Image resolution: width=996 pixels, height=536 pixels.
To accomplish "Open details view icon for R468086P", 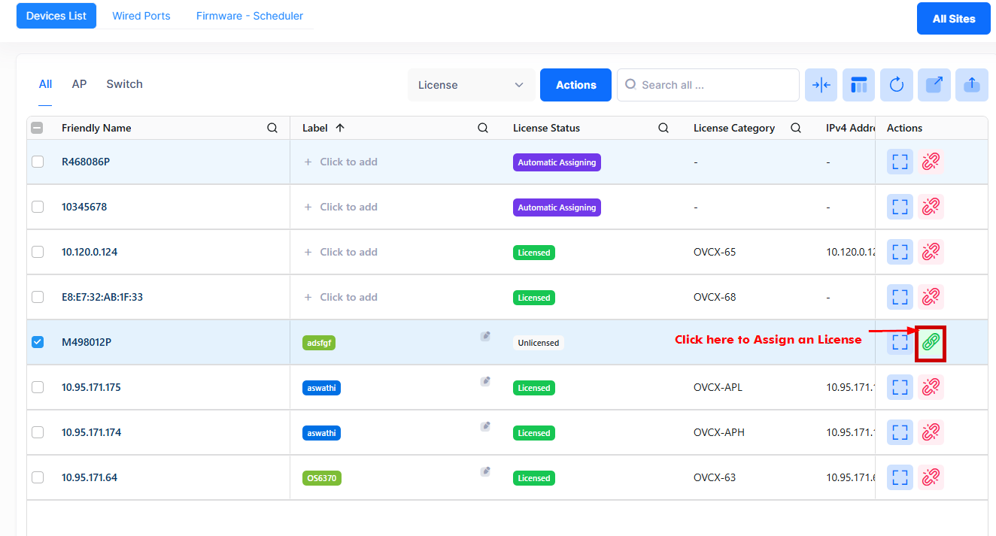I will (x=900, y=162).
